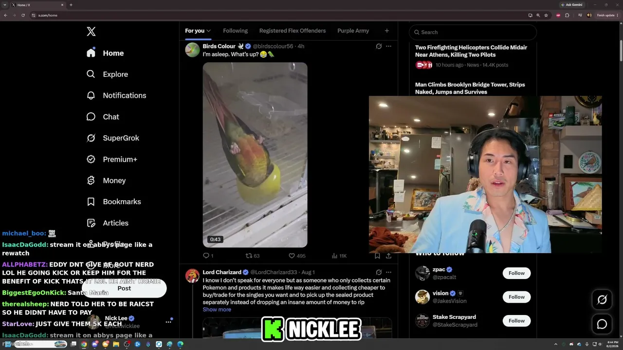
Task: Follow the Stake Scrapyard account
Action: (516, 321)
